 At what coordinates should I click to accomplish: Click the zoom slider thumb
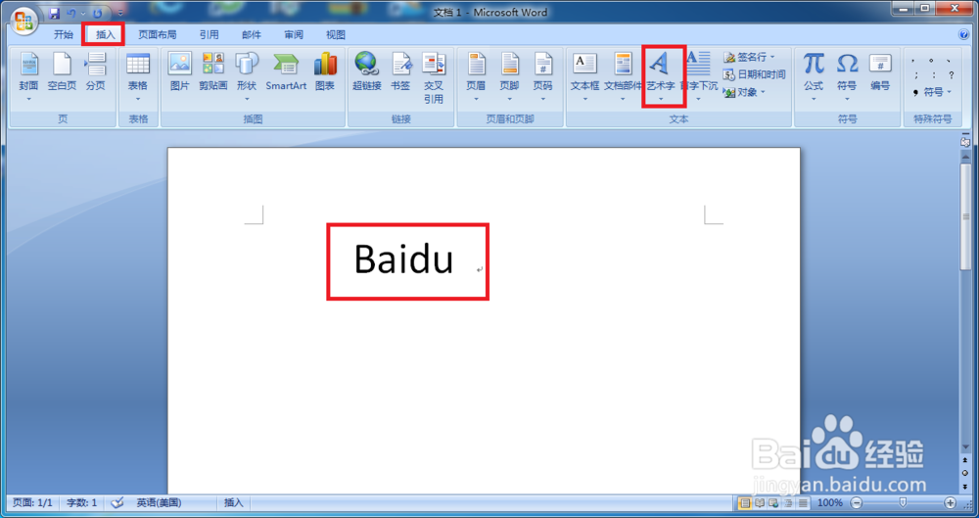point(903,502)
